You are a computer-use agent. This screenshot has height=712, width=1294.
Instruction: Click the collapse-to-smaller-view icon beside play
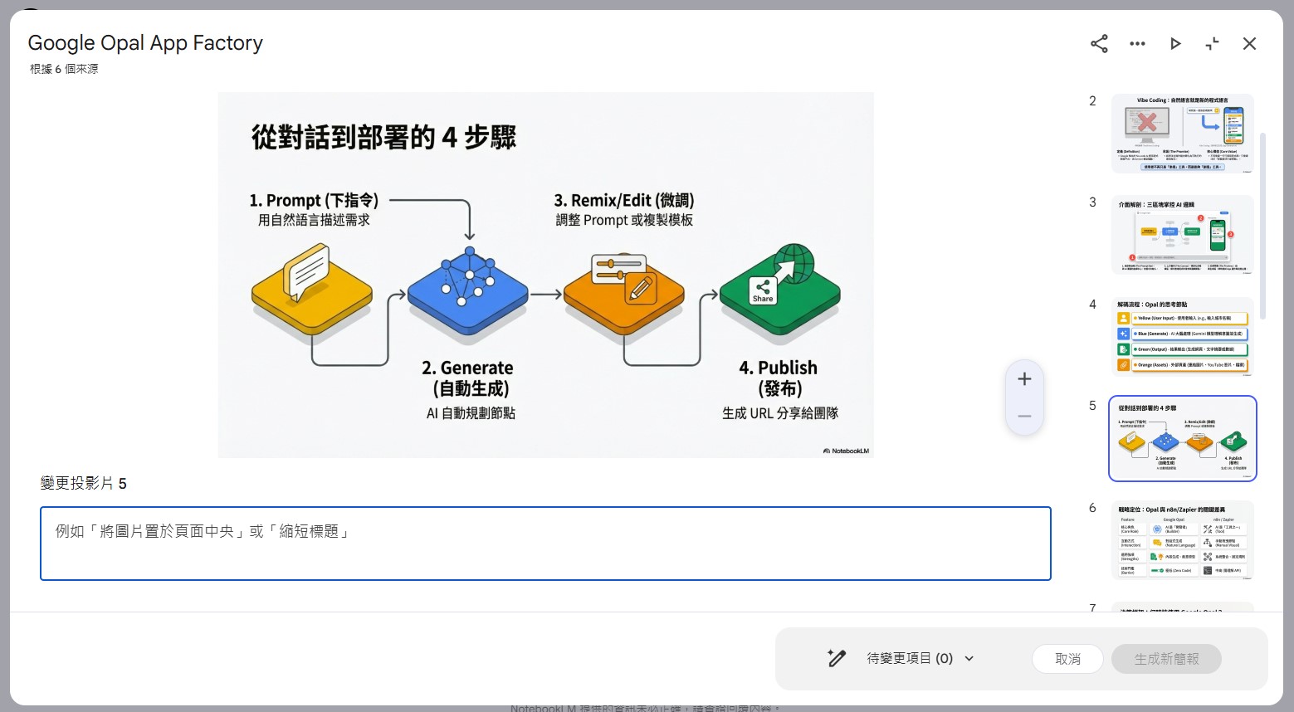[x=1212, y=43]
